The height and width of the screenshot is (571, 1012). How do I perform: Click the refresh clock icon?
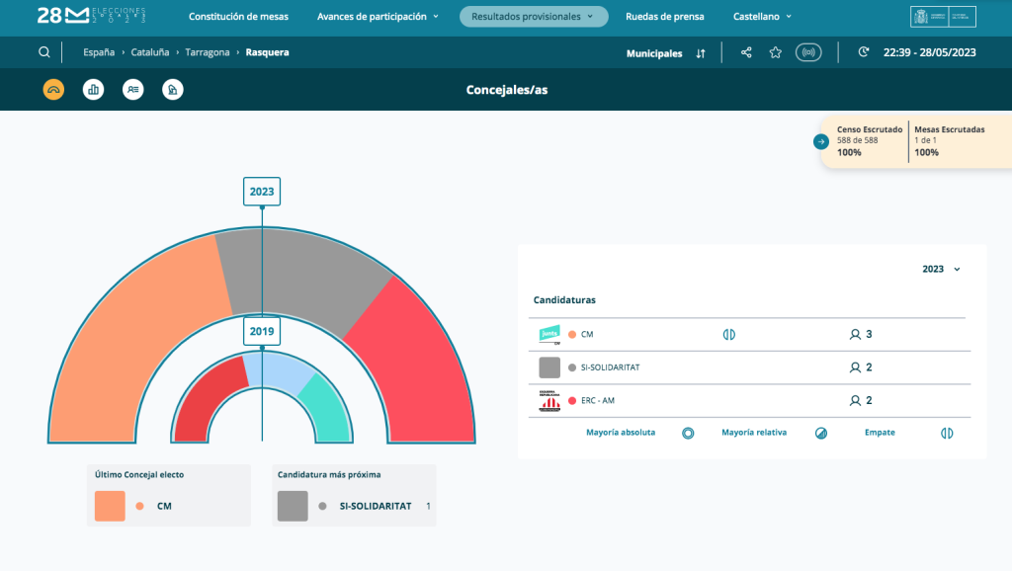click(x=864, y=52)
